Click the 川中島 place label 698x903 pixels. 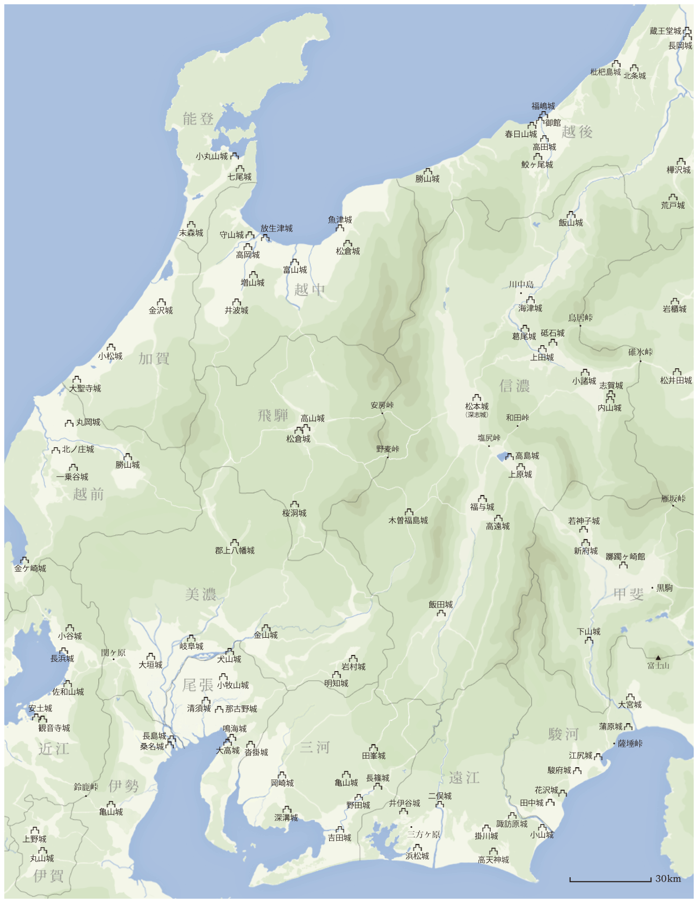[x=521, y=285]
